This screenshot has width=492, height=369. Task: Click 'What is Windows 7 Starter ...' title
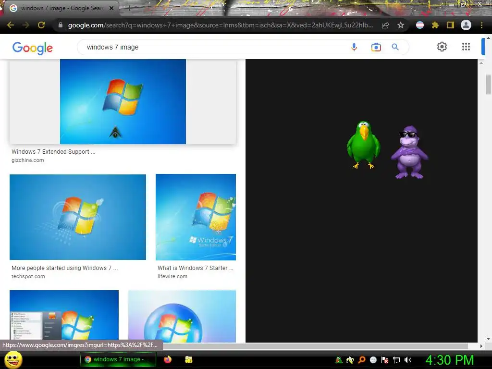195,268
